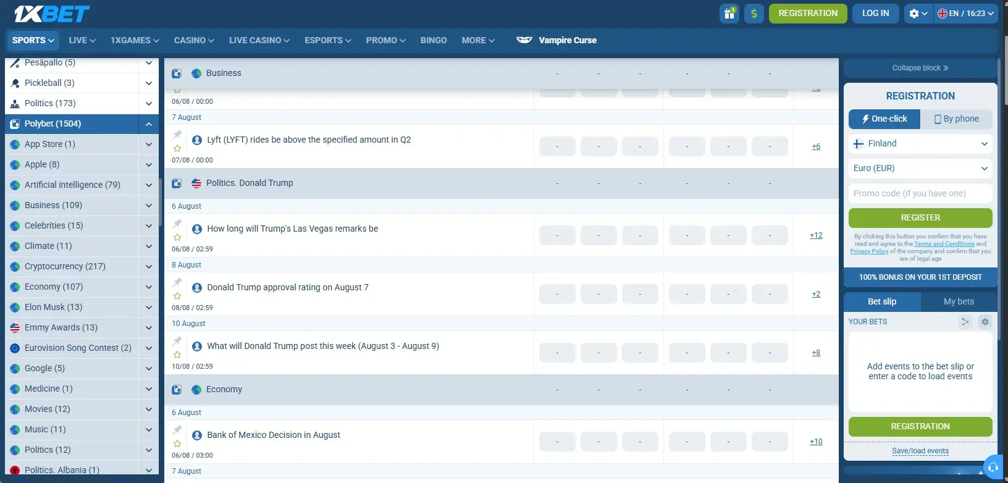Click the Medicine globe icon in sidebar
The width and height of the screenshot is (1008, 483).
tap(15, 389)
